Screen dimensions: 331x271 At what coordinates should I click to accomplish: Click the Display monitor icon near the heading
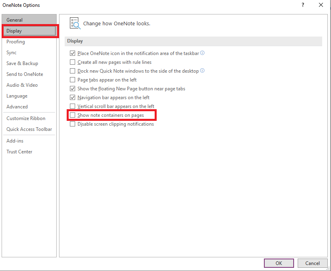click(x=75, y=23)
